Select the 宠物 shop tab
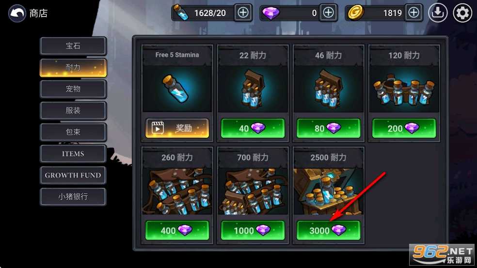 pyautogui.click(x=73, y=89)
